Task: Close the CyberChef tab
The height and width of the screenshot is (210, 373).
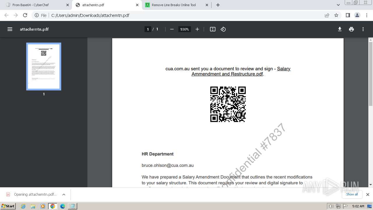Action: [x=68, y=5]
